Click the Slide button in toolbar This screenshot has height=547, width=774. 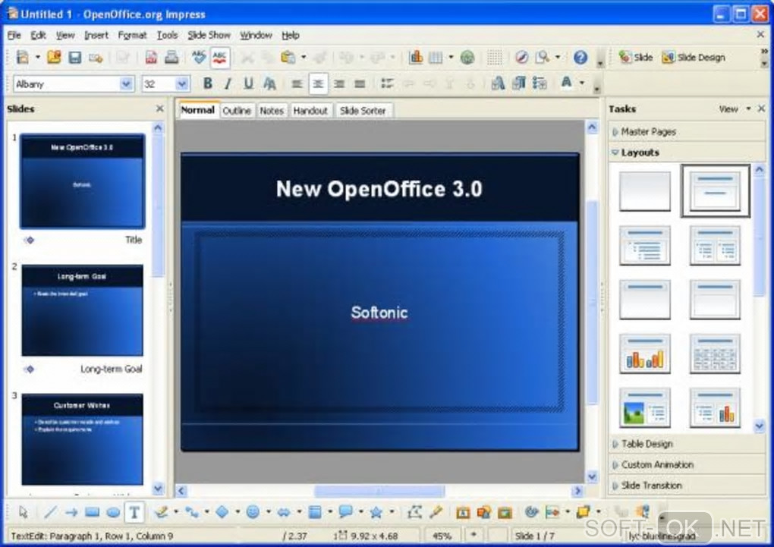click(x=636, y=57)
